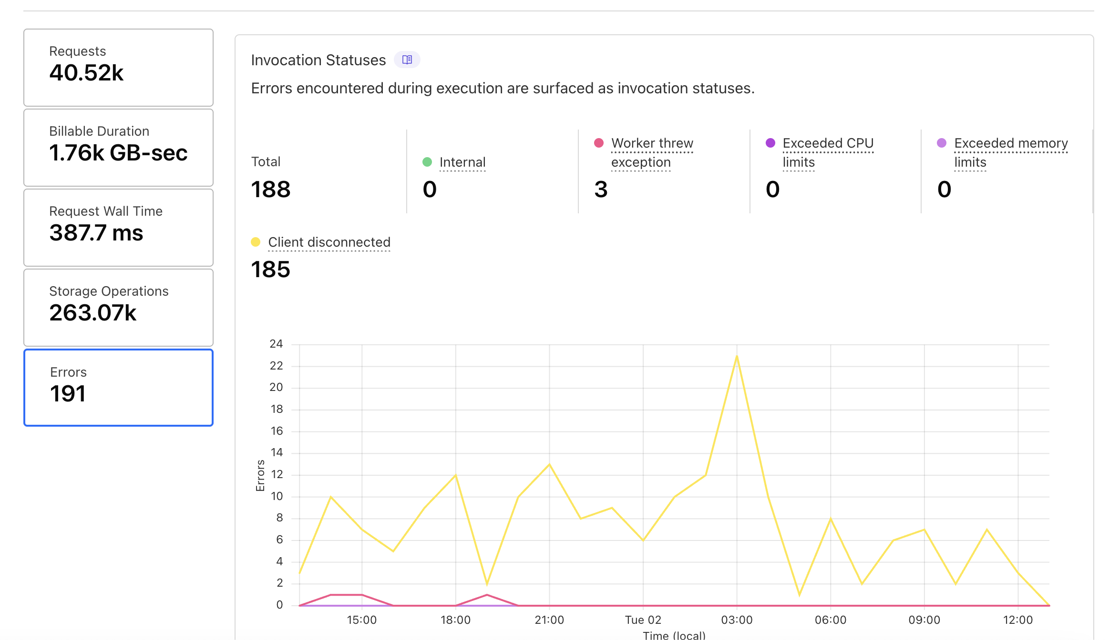Image resolution: width=1109 pixels, height=640 pixels.
Task: Click the Client disconnected count 185
Action: (x=270, y=270)
